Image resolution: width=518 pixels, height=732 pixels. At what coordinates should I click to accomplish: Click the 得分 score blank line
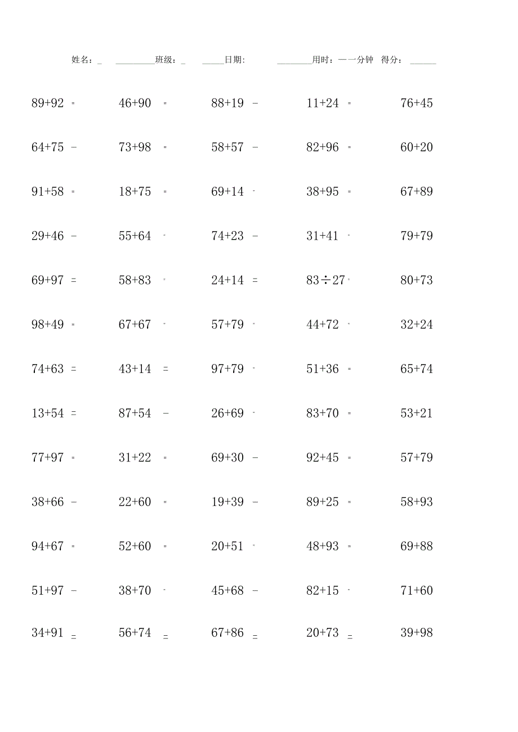point(423,61)
